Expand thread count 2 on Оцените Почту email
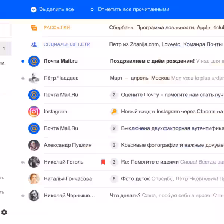224x224 pixels. (x=114, y=95)
